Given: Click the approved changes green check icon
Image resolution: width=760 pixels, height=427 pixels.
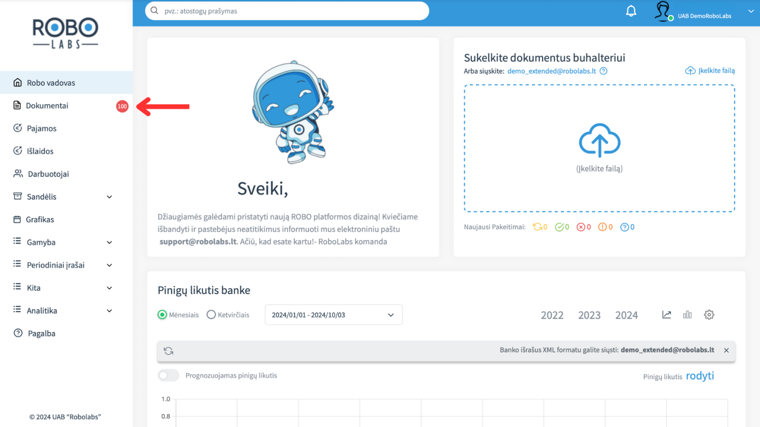Looking at the screenshot, I should click(559, 227).
